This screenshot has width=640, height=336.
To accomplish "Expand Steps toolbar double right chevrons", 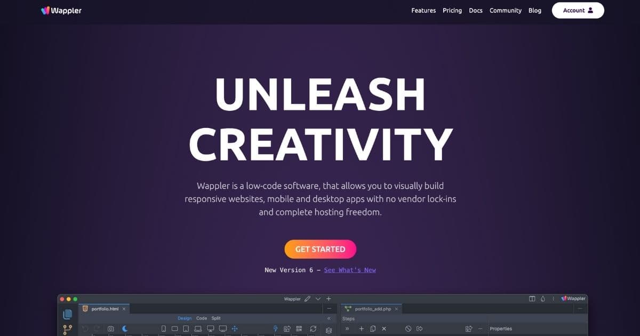I will (347, 329).
